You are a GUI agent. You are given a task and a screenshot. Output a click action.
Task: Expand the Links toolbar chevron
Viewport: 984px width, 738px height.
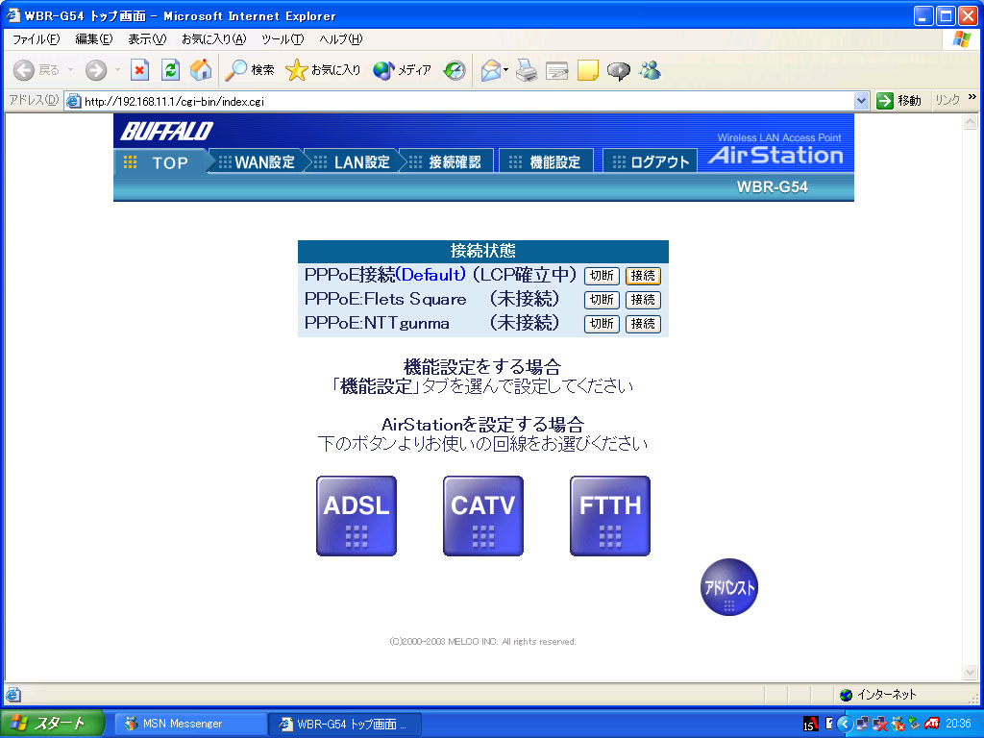click(972, 97)
